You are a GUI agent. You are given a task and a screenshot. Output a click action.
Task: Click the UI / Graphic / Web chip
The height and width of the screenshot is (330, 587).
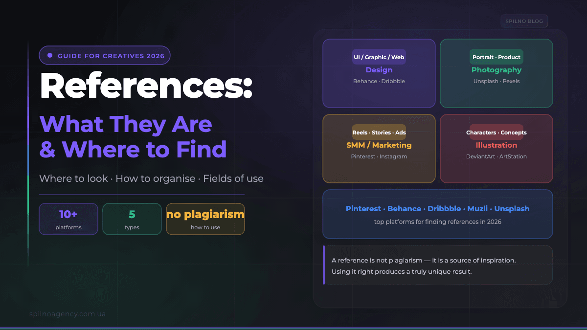click(x=379, y=57)
